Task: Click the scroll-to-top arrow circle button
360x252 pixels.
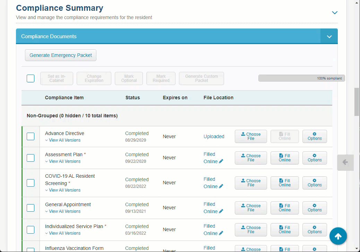Action: click(338, 236)
